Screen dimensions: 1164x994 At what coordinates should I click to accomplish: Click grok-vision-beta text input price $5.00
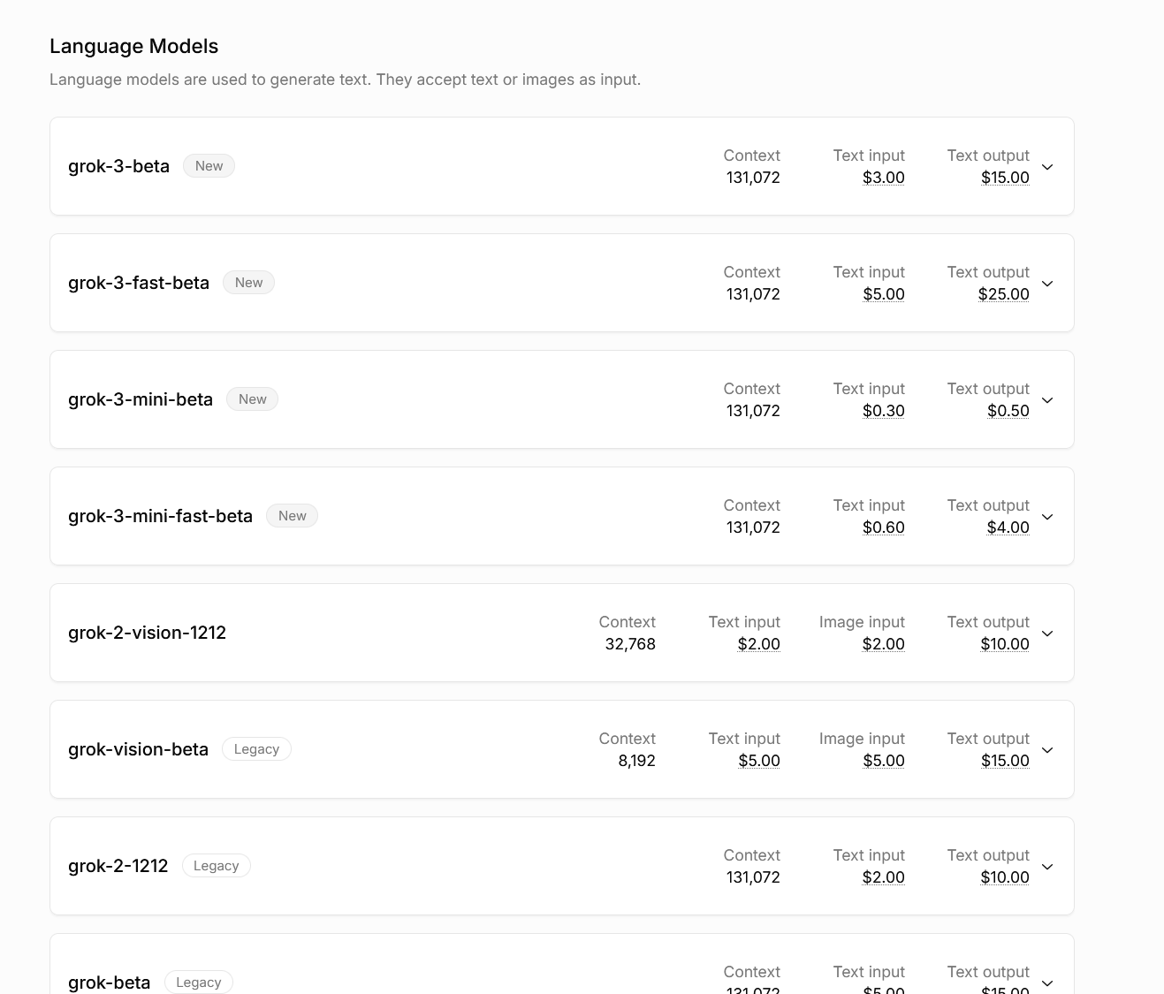coord(759,761)
